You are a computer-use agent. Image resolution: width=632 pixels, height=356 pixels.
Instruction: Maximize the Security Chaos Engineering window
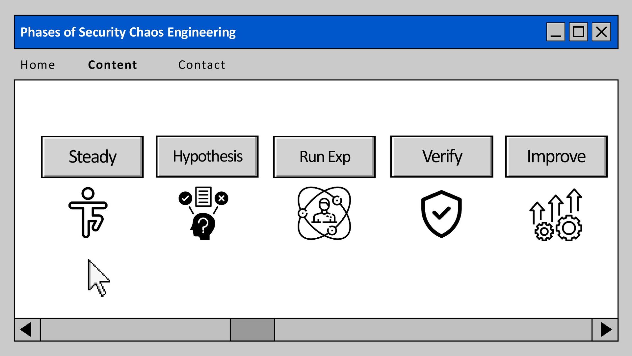pos(578,32)
